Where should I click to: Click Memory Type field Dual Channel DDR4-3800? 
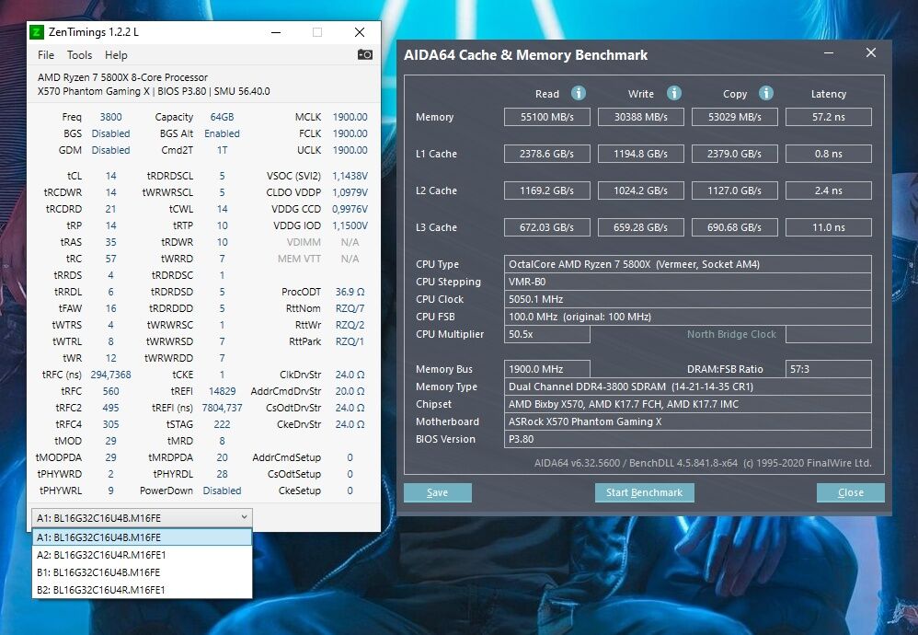(687, 387)
